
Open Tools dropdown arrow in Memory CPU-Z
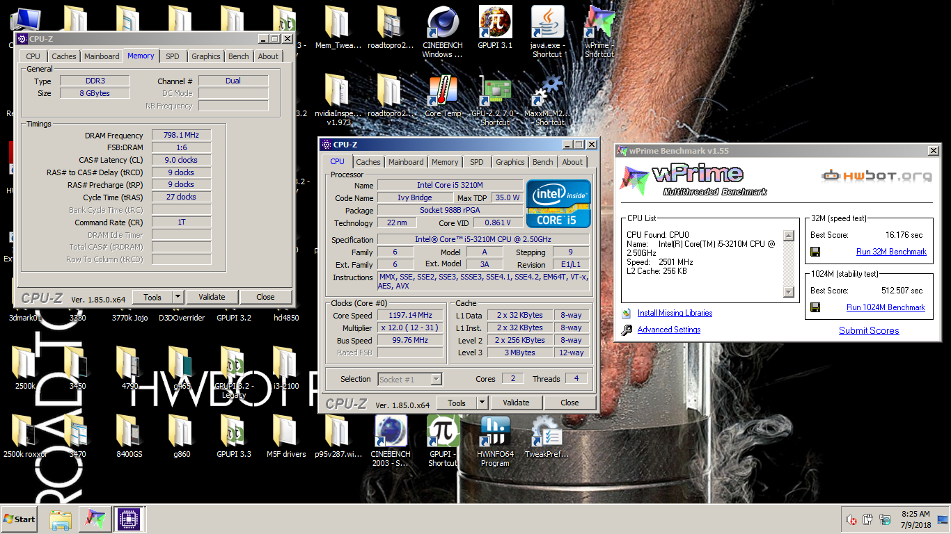(178, 297)
